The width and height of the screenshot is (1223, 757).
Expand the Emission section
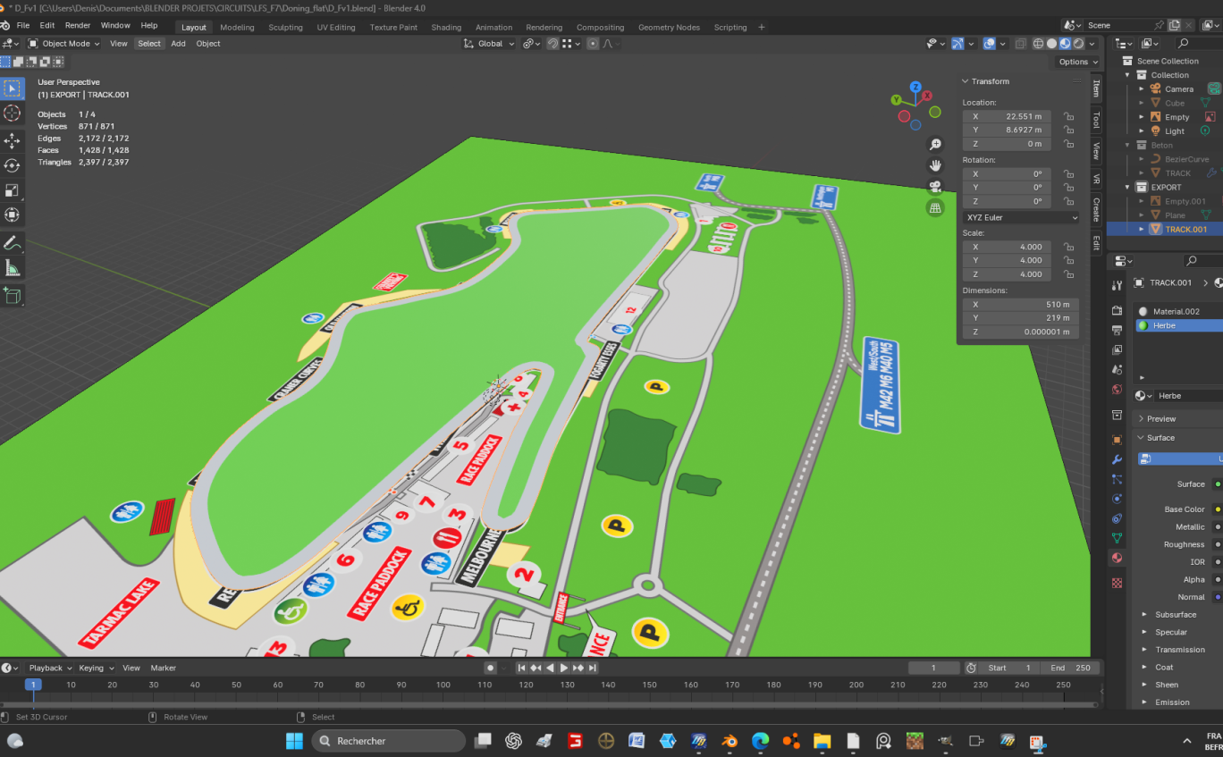1144,702
